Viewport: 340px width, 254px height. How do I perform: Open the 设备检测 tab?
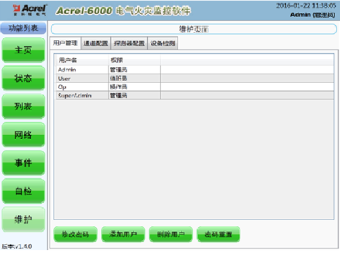pyautogui.click(x=163, y=43)
